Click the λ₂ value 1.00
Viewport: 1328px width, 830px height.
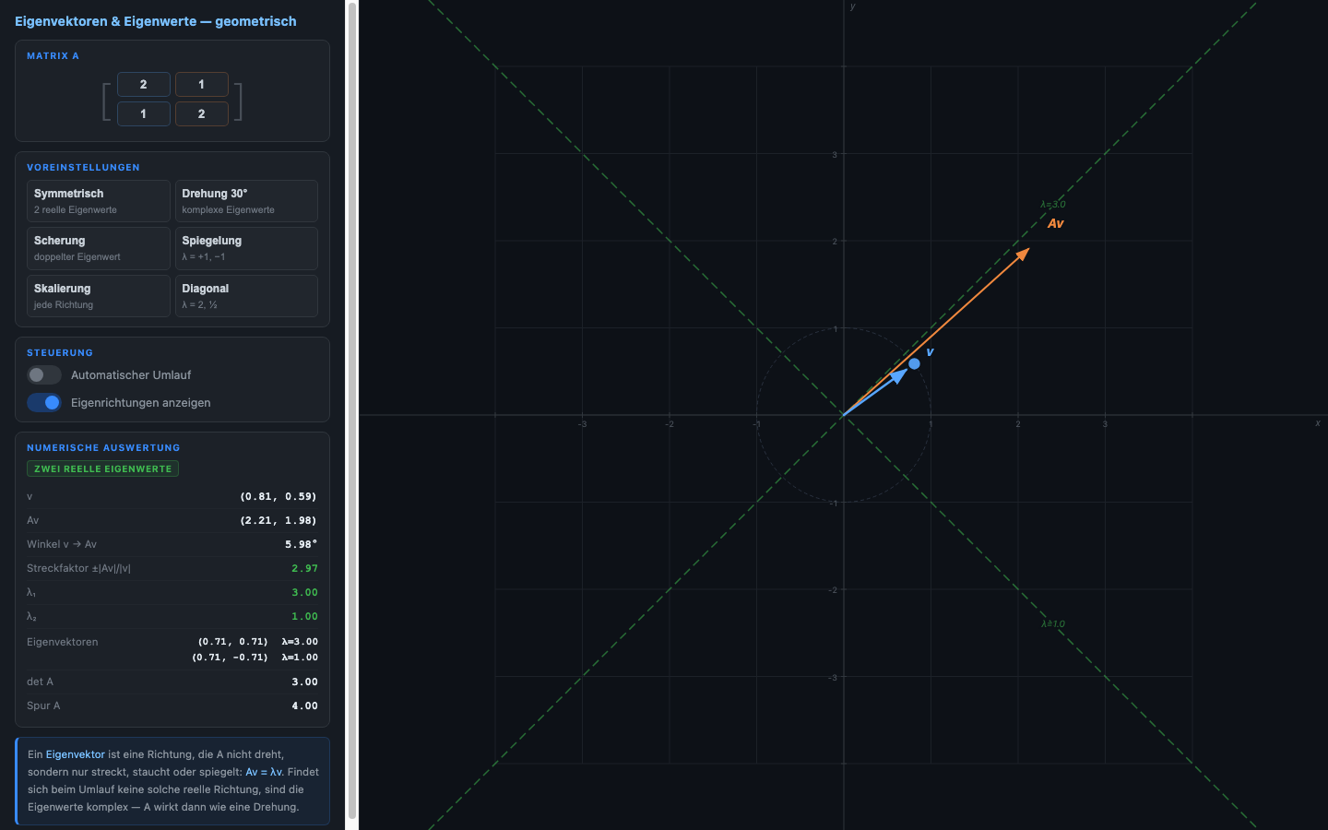304,616
